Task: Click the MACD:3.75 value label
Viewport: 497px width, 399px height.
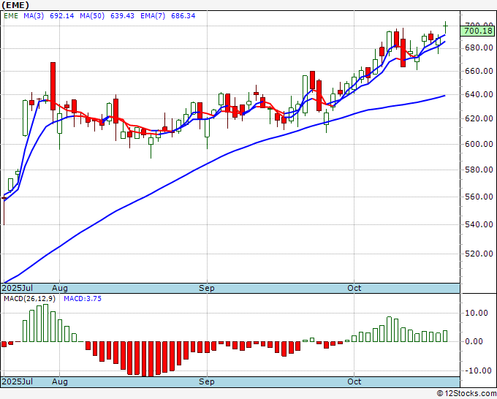Action: point(83,299)
